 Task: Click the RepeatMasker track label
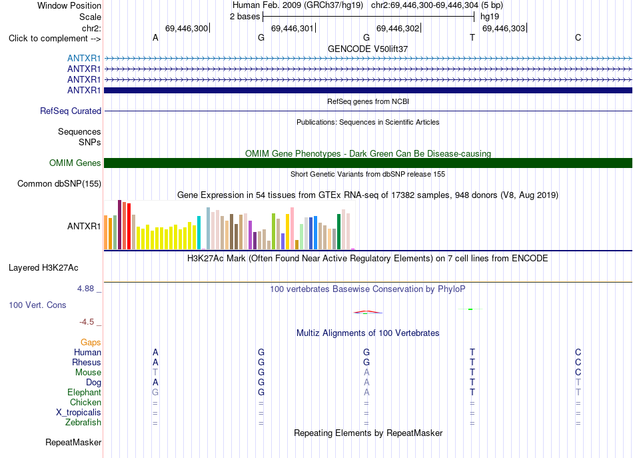tap(73, 442)
